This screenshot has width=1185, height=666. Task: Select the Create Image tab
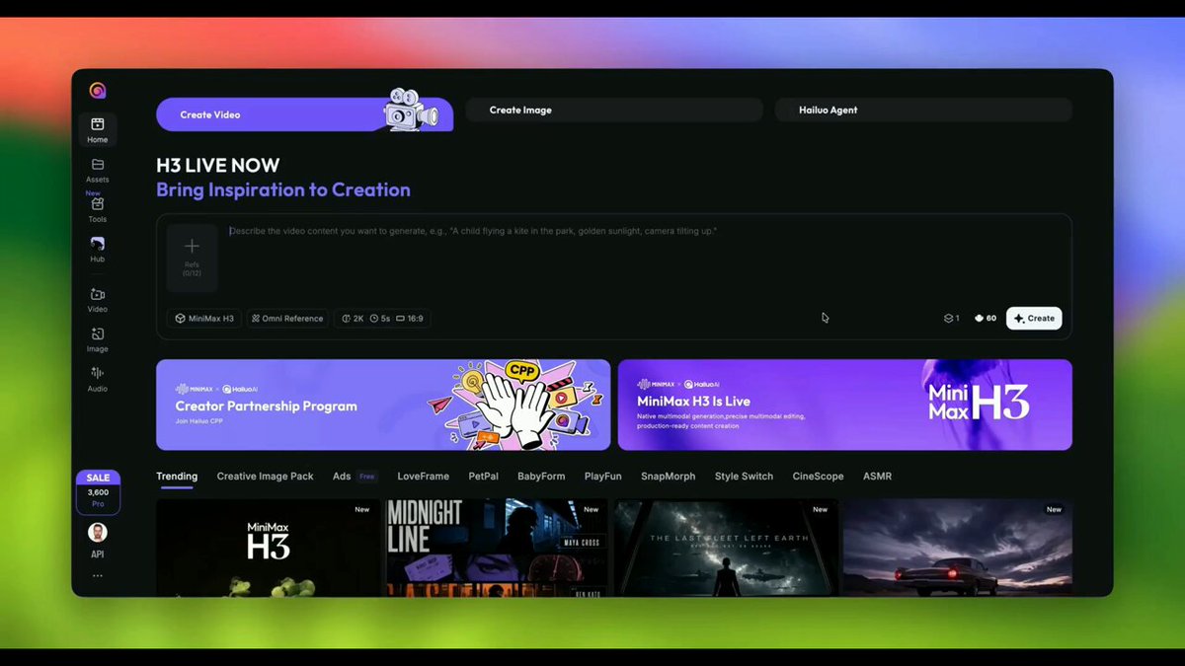tap(614, 110)
